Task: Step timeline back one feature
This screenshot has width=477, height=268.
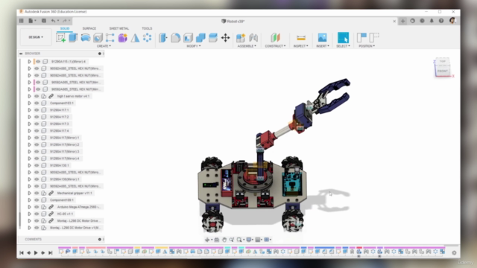Action: pyautogui.click(x=28, y=253)
